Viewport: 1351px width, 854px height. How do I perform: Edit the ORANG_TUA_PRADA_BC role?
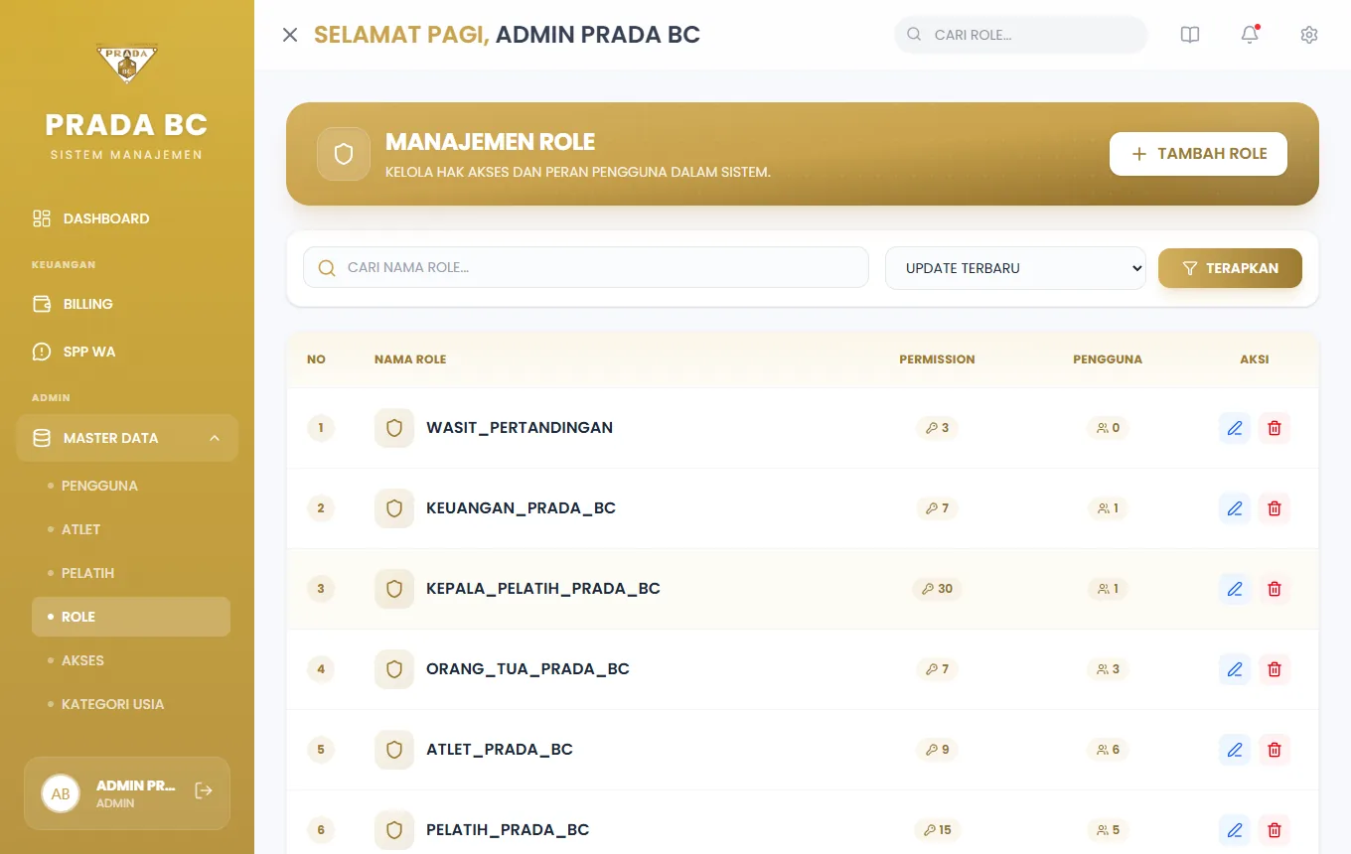coord(1235,669)
